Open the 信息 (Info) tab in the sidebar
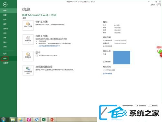Image resolution: width=162 pixels, height=122 pixels. tap(8, 10)
